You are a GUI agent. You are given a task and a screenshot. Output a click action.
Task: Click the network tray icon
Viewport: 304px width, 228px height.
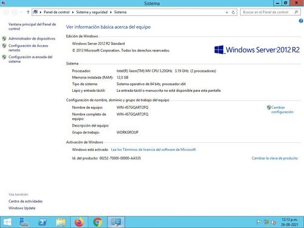(266, 222)
